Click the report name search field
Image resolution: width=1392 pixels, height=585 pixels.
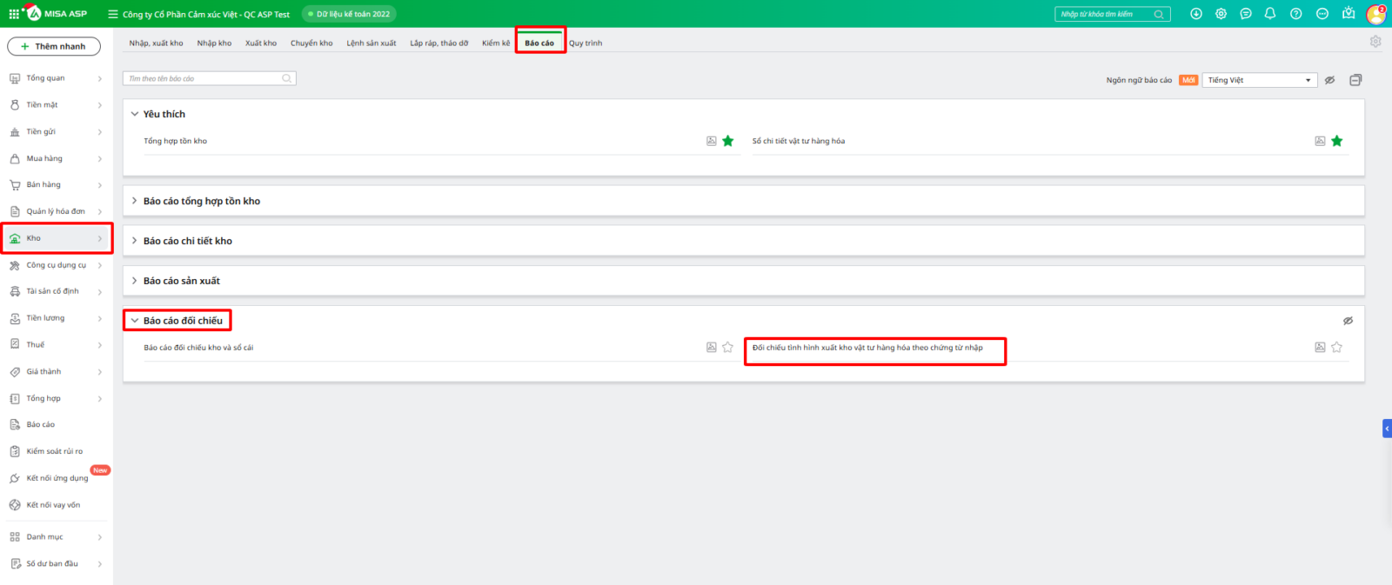tap(204, 78)
